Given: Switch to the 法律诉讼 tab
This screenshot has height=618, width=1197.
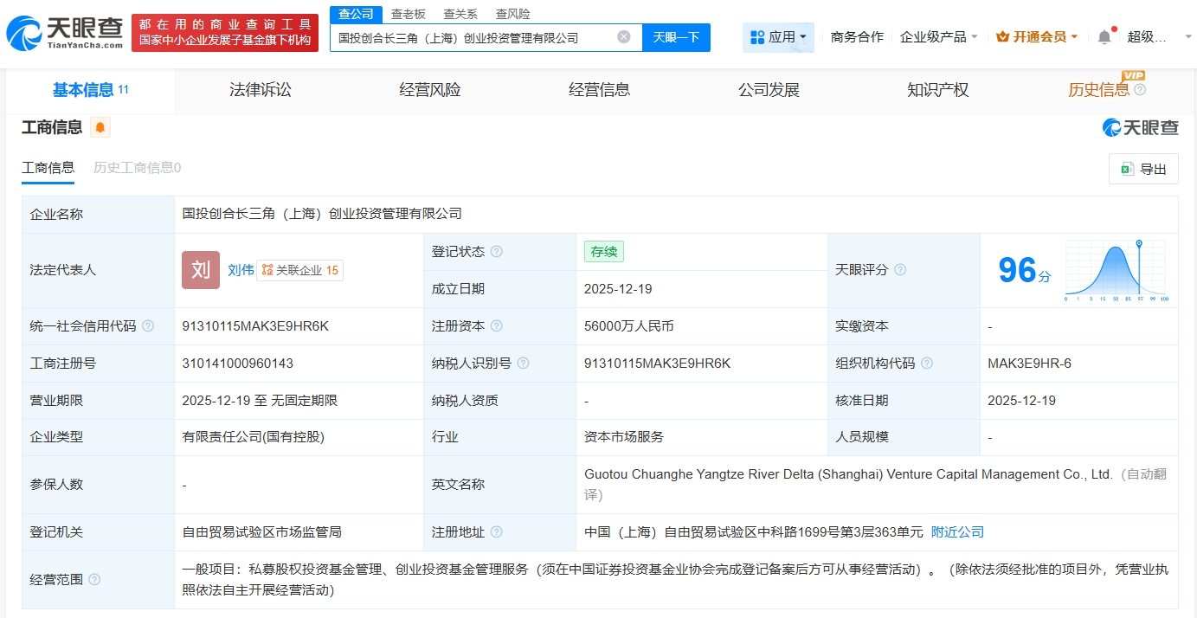Looking at the screenshot, I should 261,90.
